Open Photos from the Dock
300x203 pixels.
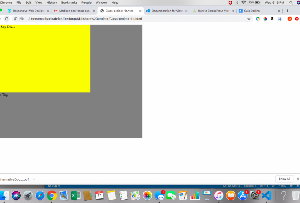pos(147,195)
